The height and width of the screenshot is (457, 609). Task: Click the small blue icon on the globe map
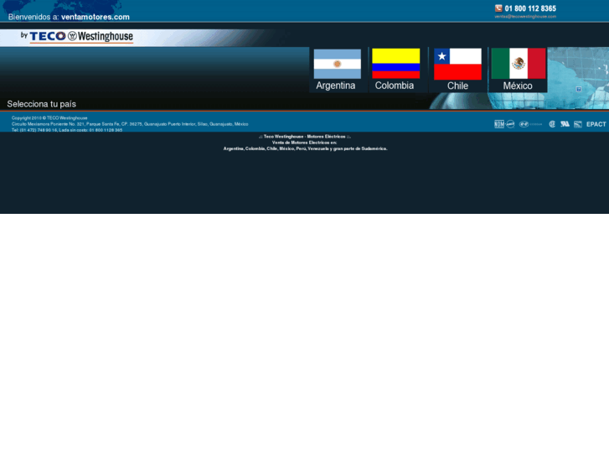tap(579, 89)
